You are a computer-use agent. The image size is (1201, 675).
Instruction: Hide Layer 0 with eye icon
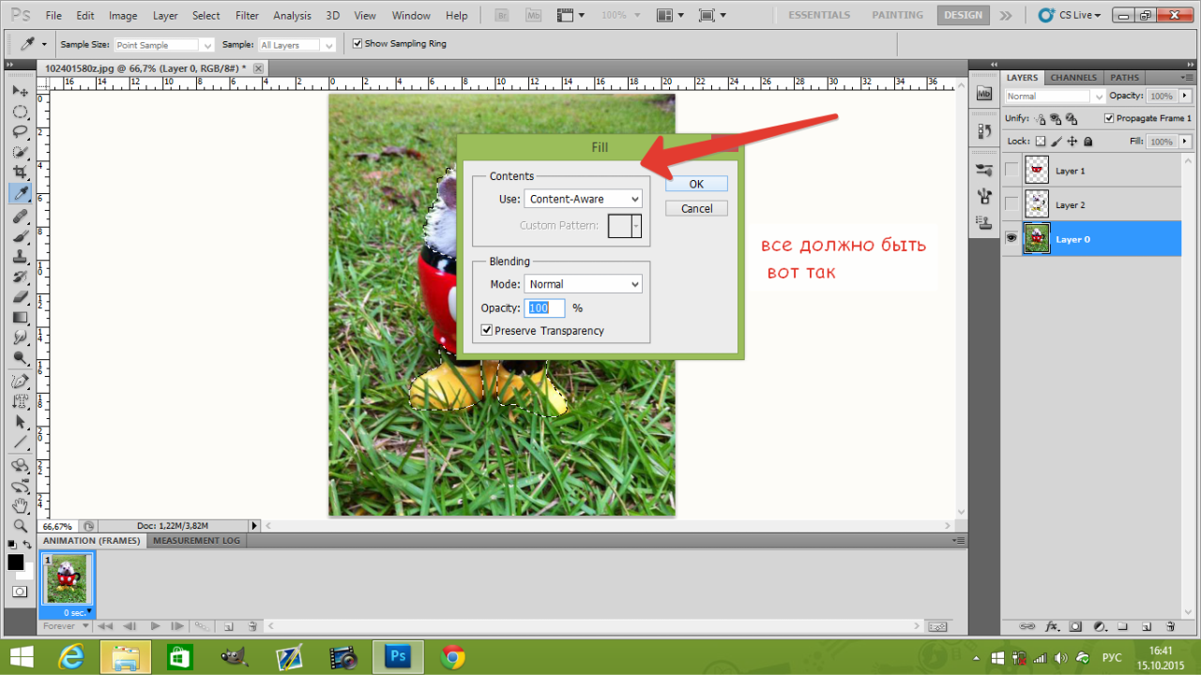coord(1011,239)
